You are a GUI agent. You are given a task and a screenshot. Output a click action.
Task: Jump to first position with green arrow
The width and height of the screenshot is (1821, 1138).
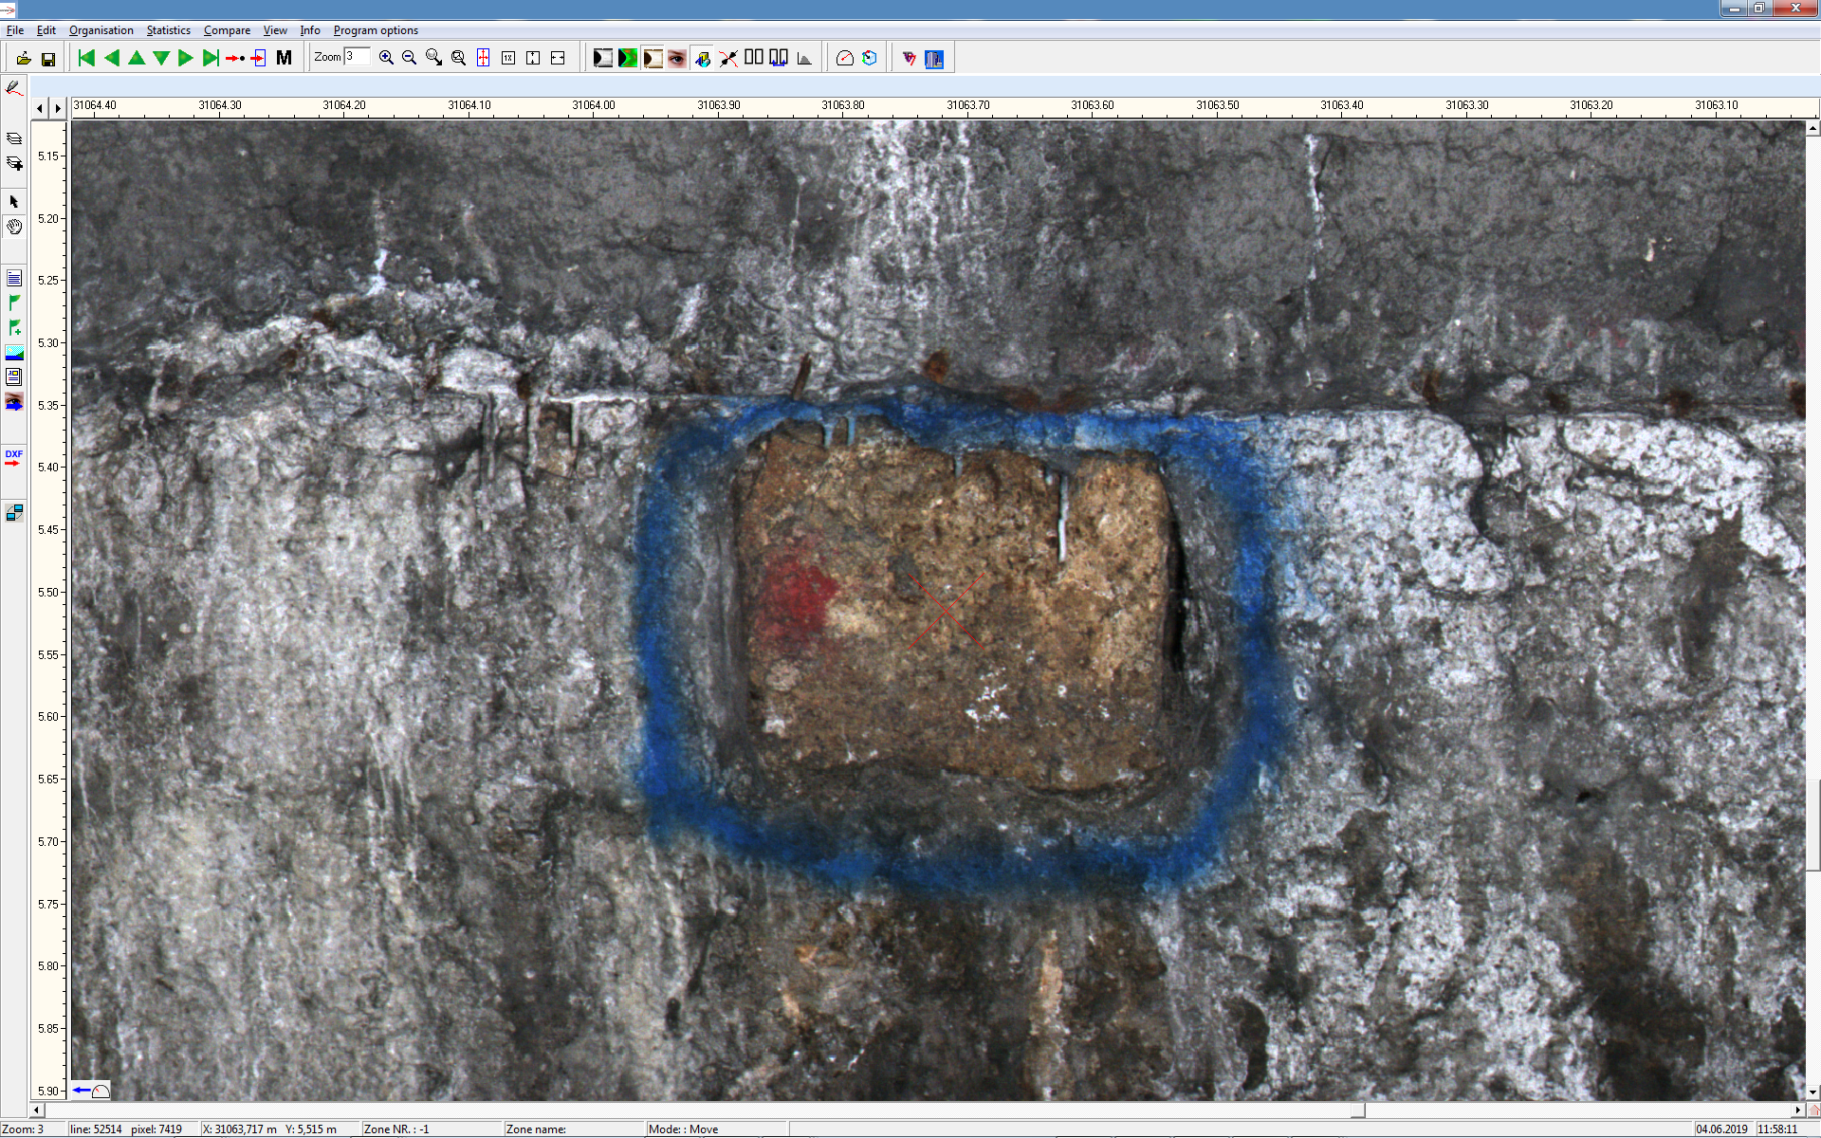[86, 58]
